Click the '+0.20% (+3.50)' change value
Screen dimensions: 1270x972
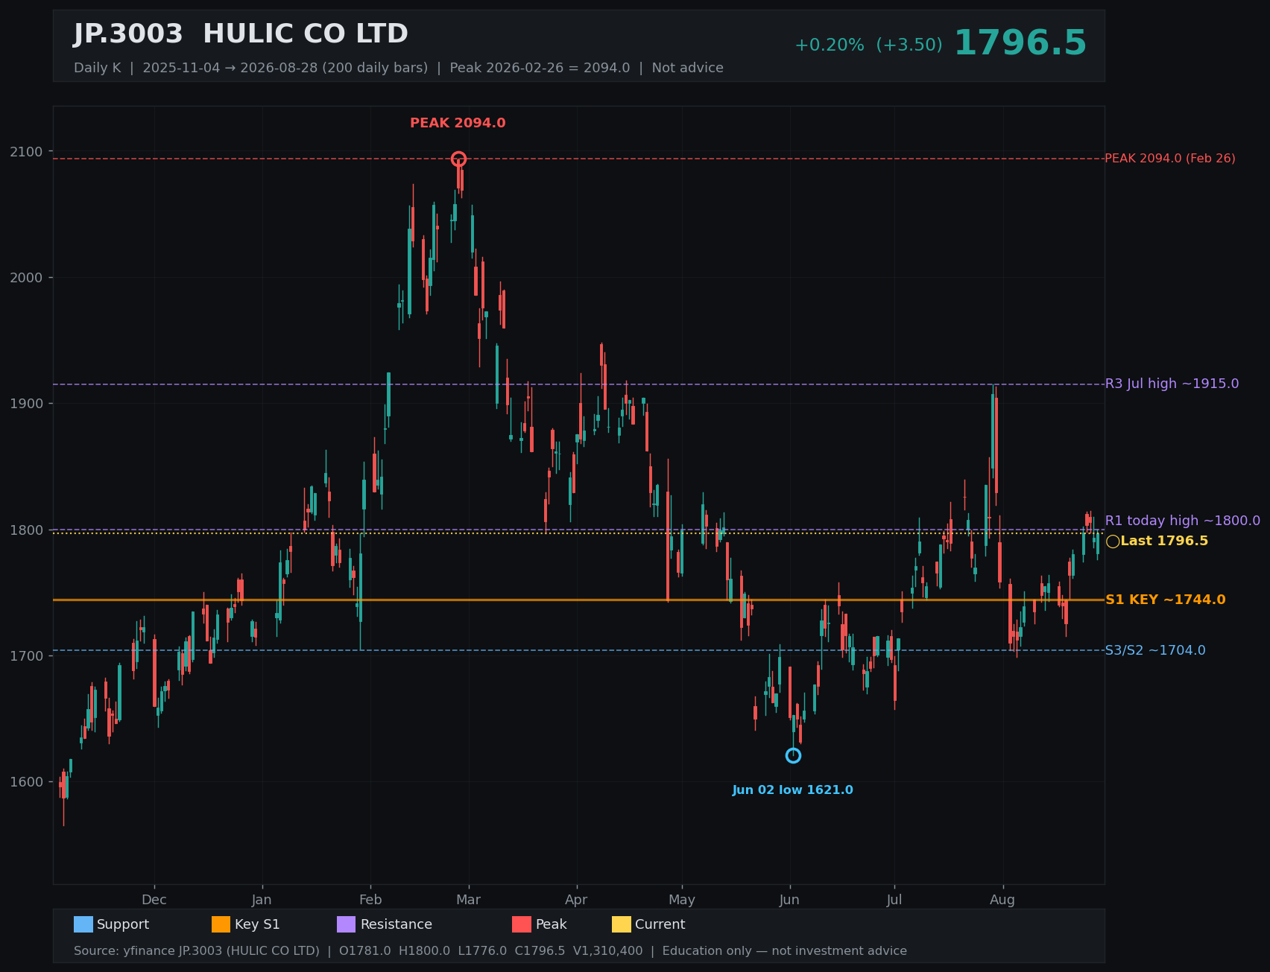click(868, 45)
